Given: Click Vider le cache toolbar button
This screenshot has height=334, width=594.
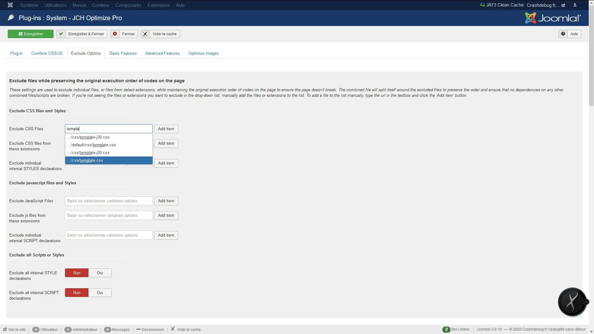Looking at the screenshot, I should point(160,34).
